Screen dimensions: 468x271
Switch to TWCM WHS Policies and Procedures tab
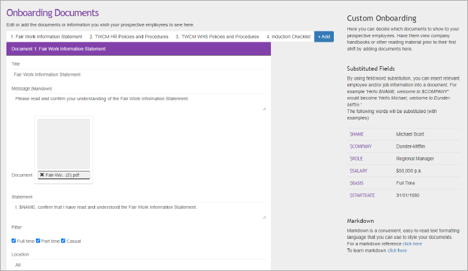217,37
